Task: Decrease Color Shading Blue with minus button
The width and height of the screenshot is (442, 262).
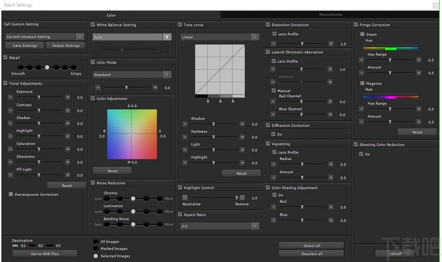Action: pos(274,220)
